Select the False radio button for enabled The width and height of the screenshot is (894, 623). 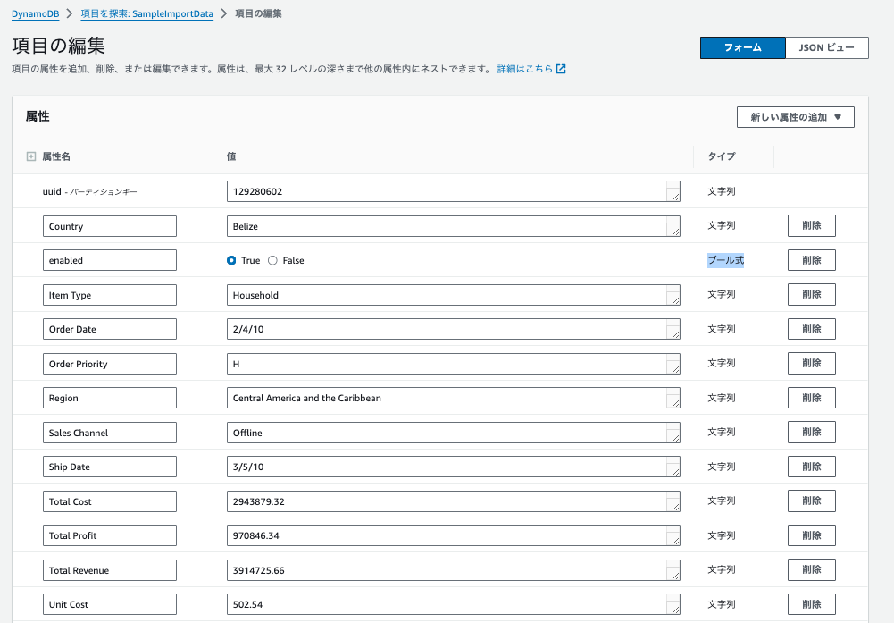(x=273, y=260)
